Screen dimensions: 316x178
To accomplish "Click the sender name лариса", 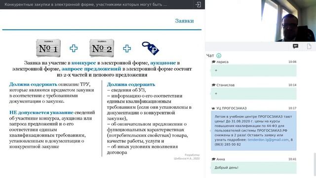I will (222, 62).
